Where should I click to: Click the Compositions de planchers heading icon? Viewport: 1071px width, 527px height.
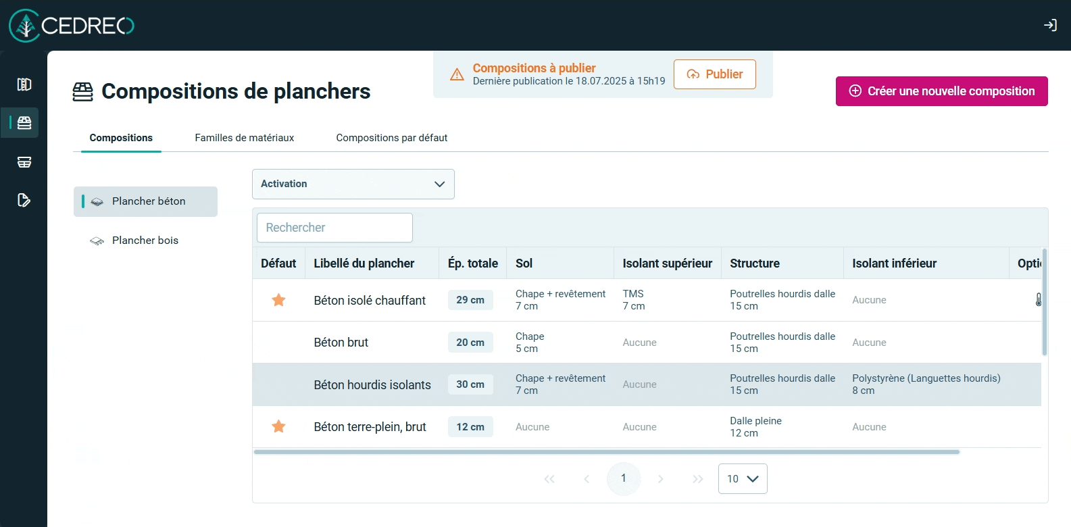pyautogui.click(x=83, y=92)
